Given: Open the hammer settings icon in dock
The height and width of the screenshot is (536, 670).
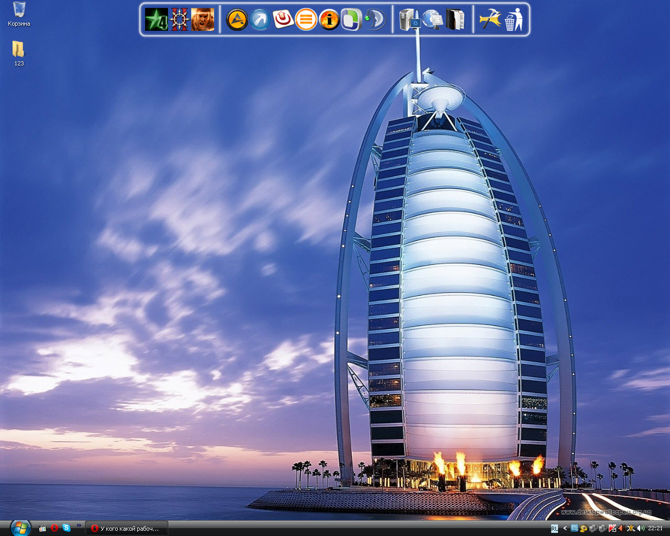Looking at the screenshot, I should [490, 20].
